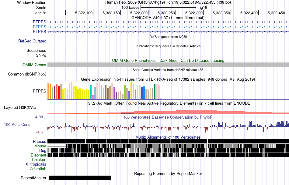Select the Chicken alignment label

[x=39, y=160]
